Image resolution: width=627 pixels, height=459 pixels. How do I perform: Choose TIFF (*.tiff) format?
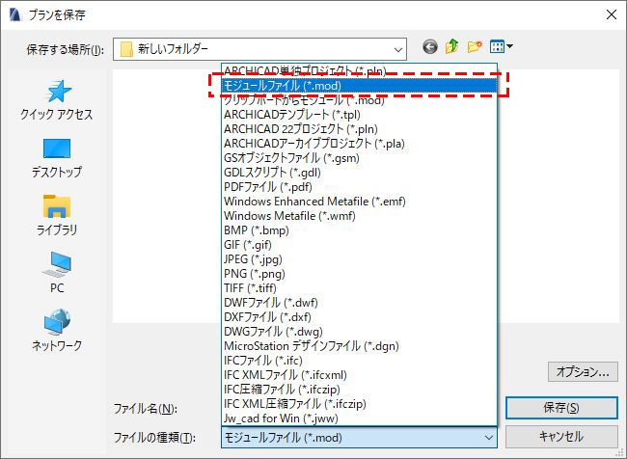click(359, 288)
